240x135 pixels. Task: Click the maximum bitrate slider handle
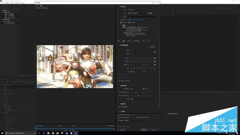coord(138,96)
